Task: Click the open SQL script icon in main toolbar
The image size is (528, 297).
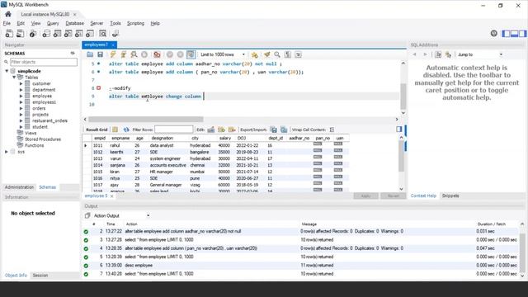Action: [x=20, y=33]
